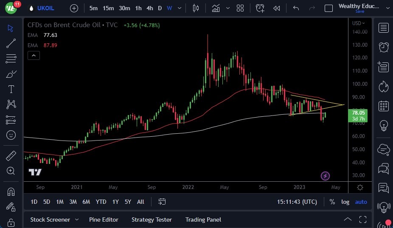Image resolution: width=393 pixels, height=228 pixels.
Task: Select the 4h timeframe button
Action: (149, 8)
